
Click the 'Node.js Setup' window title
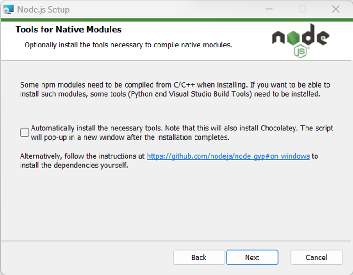point(43,10)
